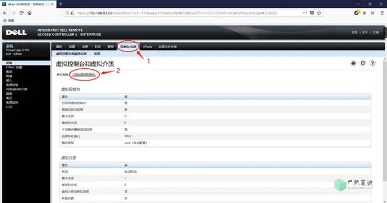Click the Dell logo in the header

click(16, 32)
